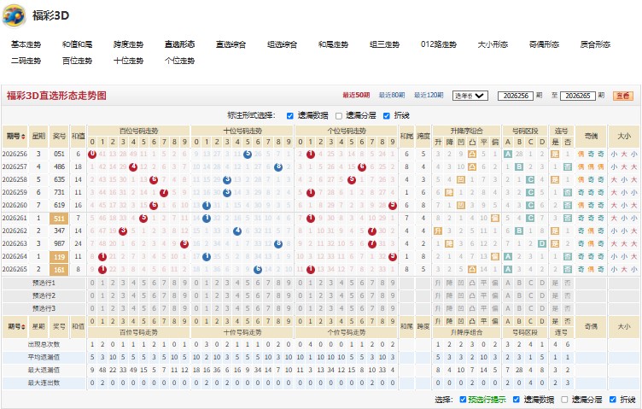
Task: Sort by the top 期号 header arrow icon
Action: point(23,137)
